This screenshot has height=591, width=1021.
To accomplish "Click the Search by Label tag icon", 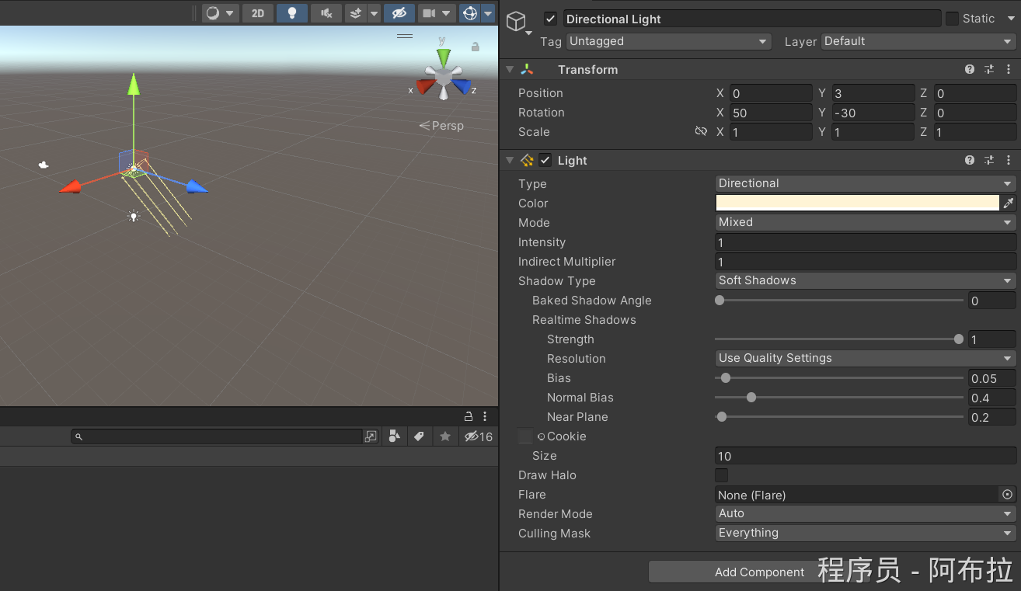I will 420,436.
